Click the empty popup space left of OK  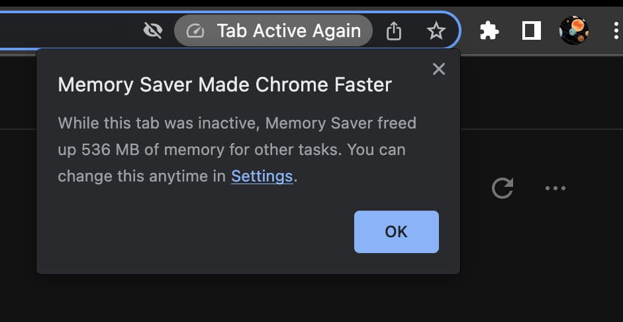point(199,232)
